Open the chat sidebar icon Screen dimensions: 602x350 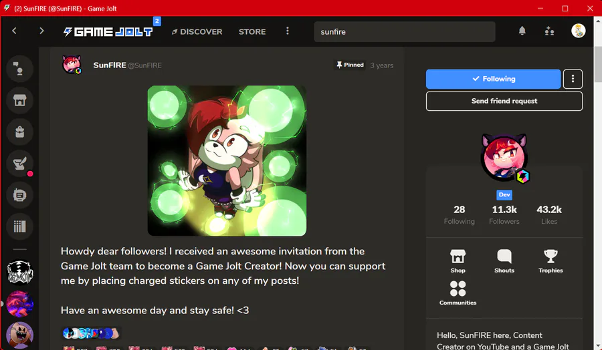(x=19, y=69)
